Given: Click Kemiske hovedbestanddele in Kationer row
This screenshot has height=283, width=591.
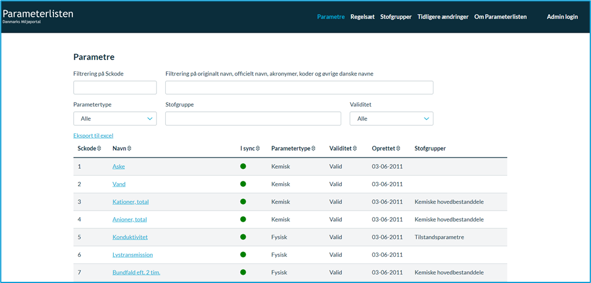Looking at the screenshot, I should [x=449, y=202].
